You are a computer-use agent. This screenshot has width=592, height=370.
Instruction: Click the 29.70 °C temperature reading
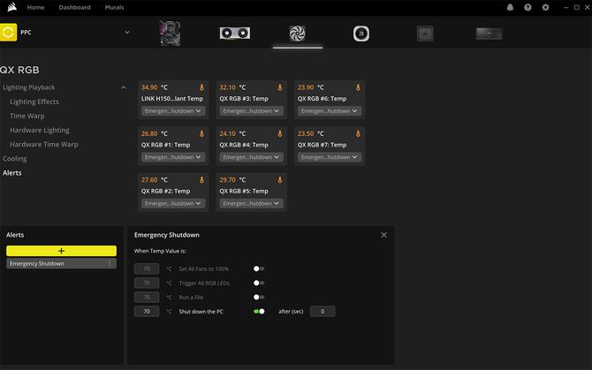[x=232, y=180]
